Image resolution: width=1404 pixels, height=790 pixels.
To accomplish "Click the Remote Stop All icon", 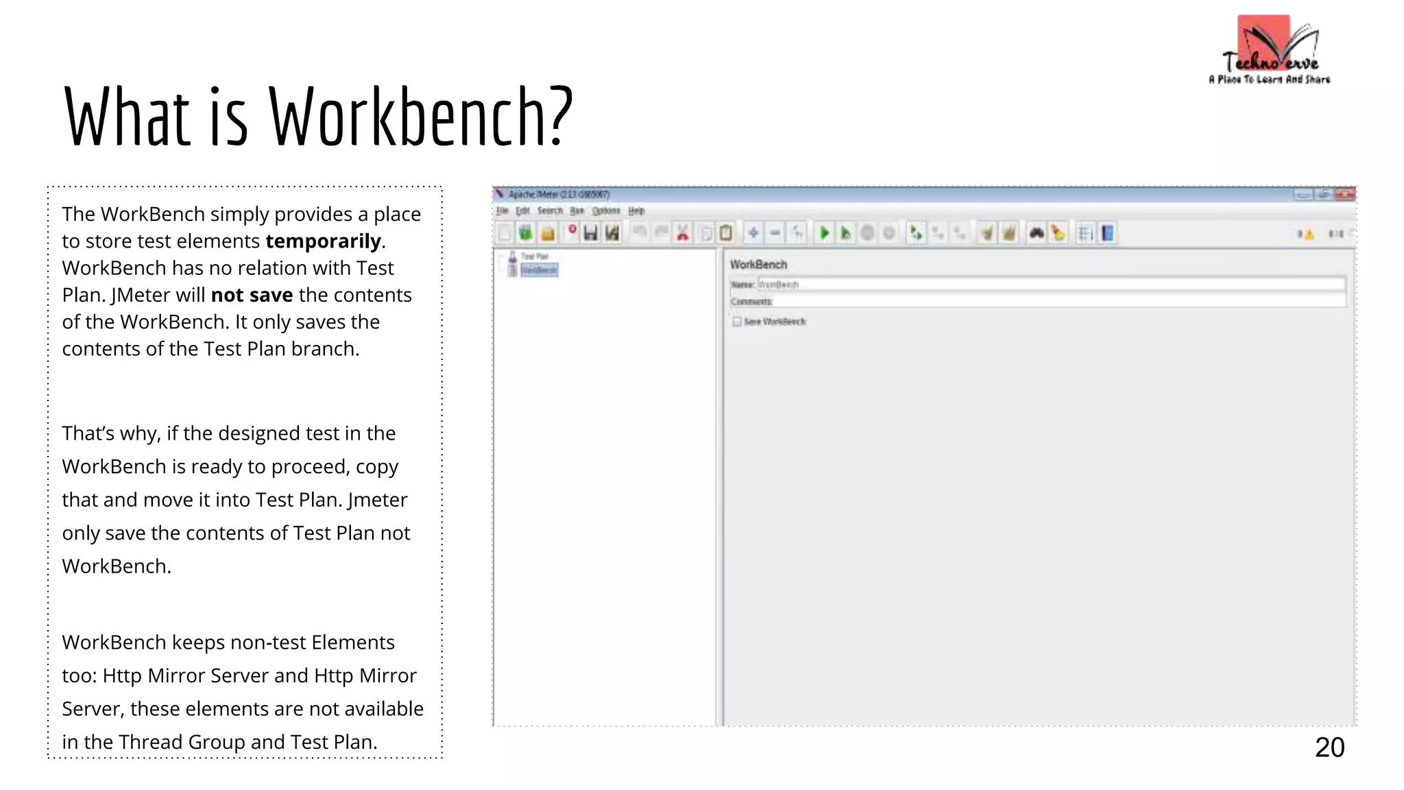I will (x=938, y=233).
